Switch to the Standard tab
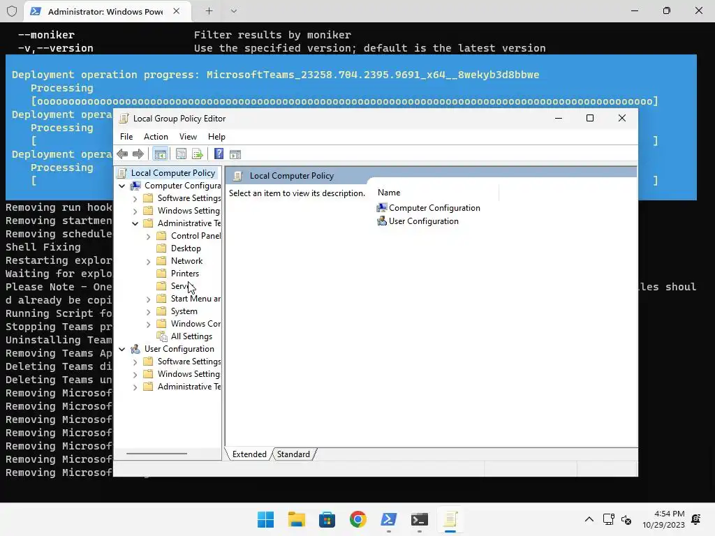Screen dimensions: 715x536 293,454
